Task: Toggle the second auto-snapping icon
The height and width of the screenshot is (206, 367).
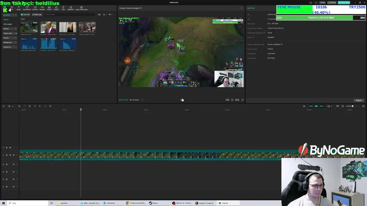Action: 316,106
